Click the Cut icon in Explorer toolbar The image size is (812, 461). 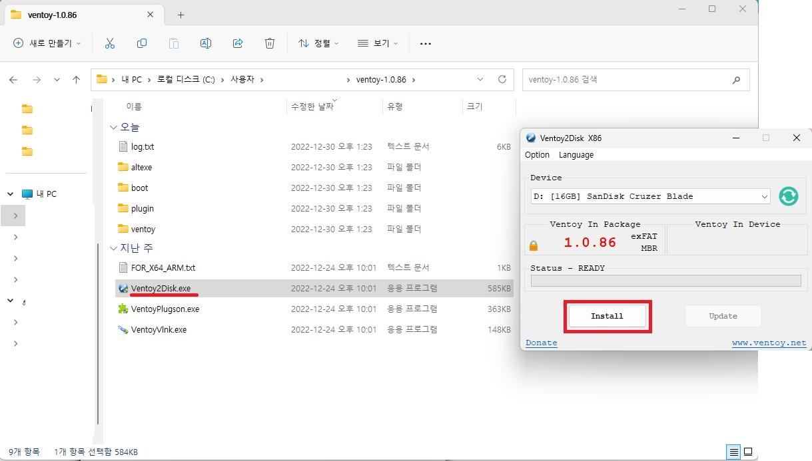109,43
